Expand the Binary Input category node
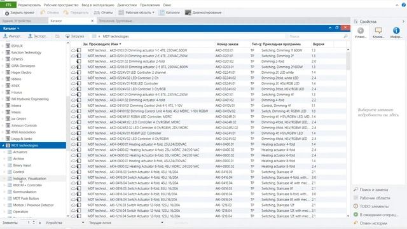 coord(4,165)
